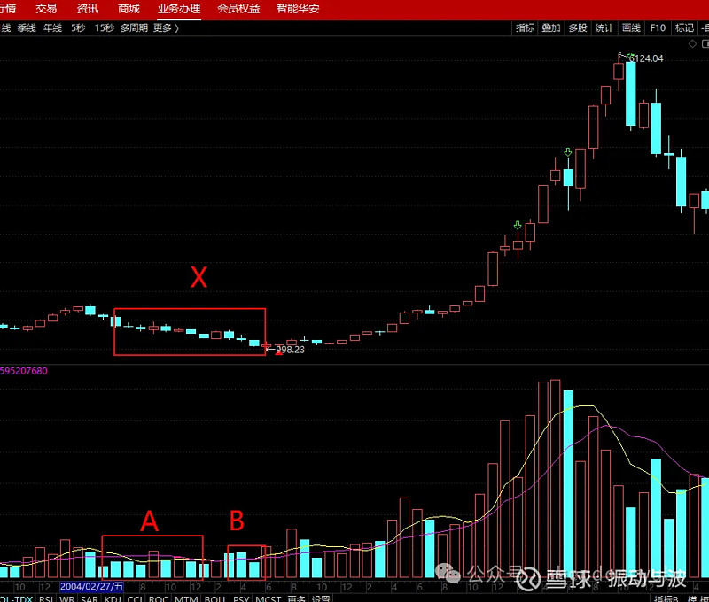Click the 595207680 volume value
709x602 pixels.
[x=24, y=371]
